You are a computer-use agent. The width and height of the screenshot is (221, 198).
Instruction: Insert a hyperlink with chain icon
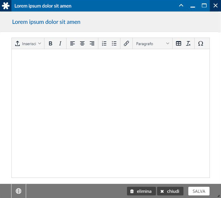[126, 43]
